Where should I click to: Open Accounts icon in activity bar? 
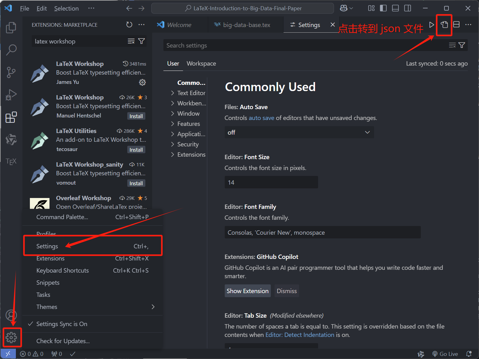click(11, 315)
